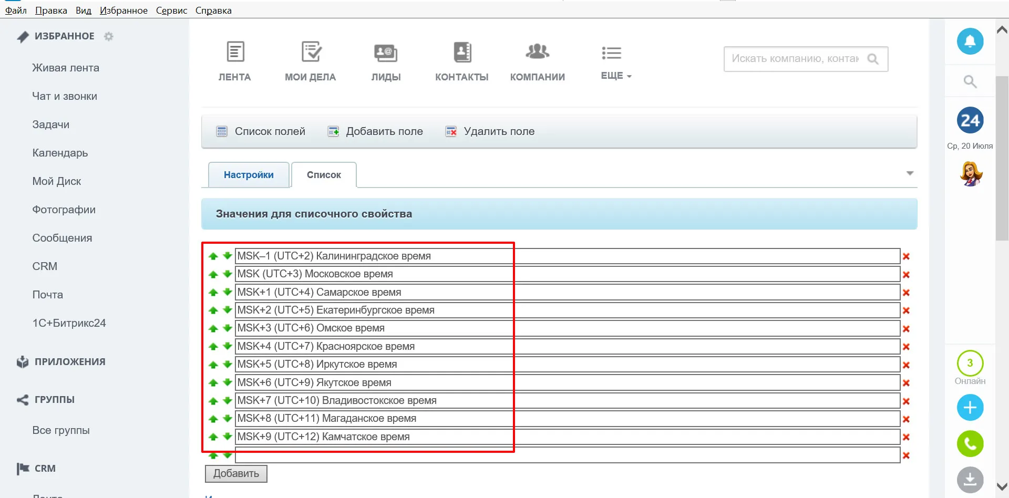Screen dimensions: 1009x498
Task: Click the blue plus create button
Action: (x=970, y=408)
